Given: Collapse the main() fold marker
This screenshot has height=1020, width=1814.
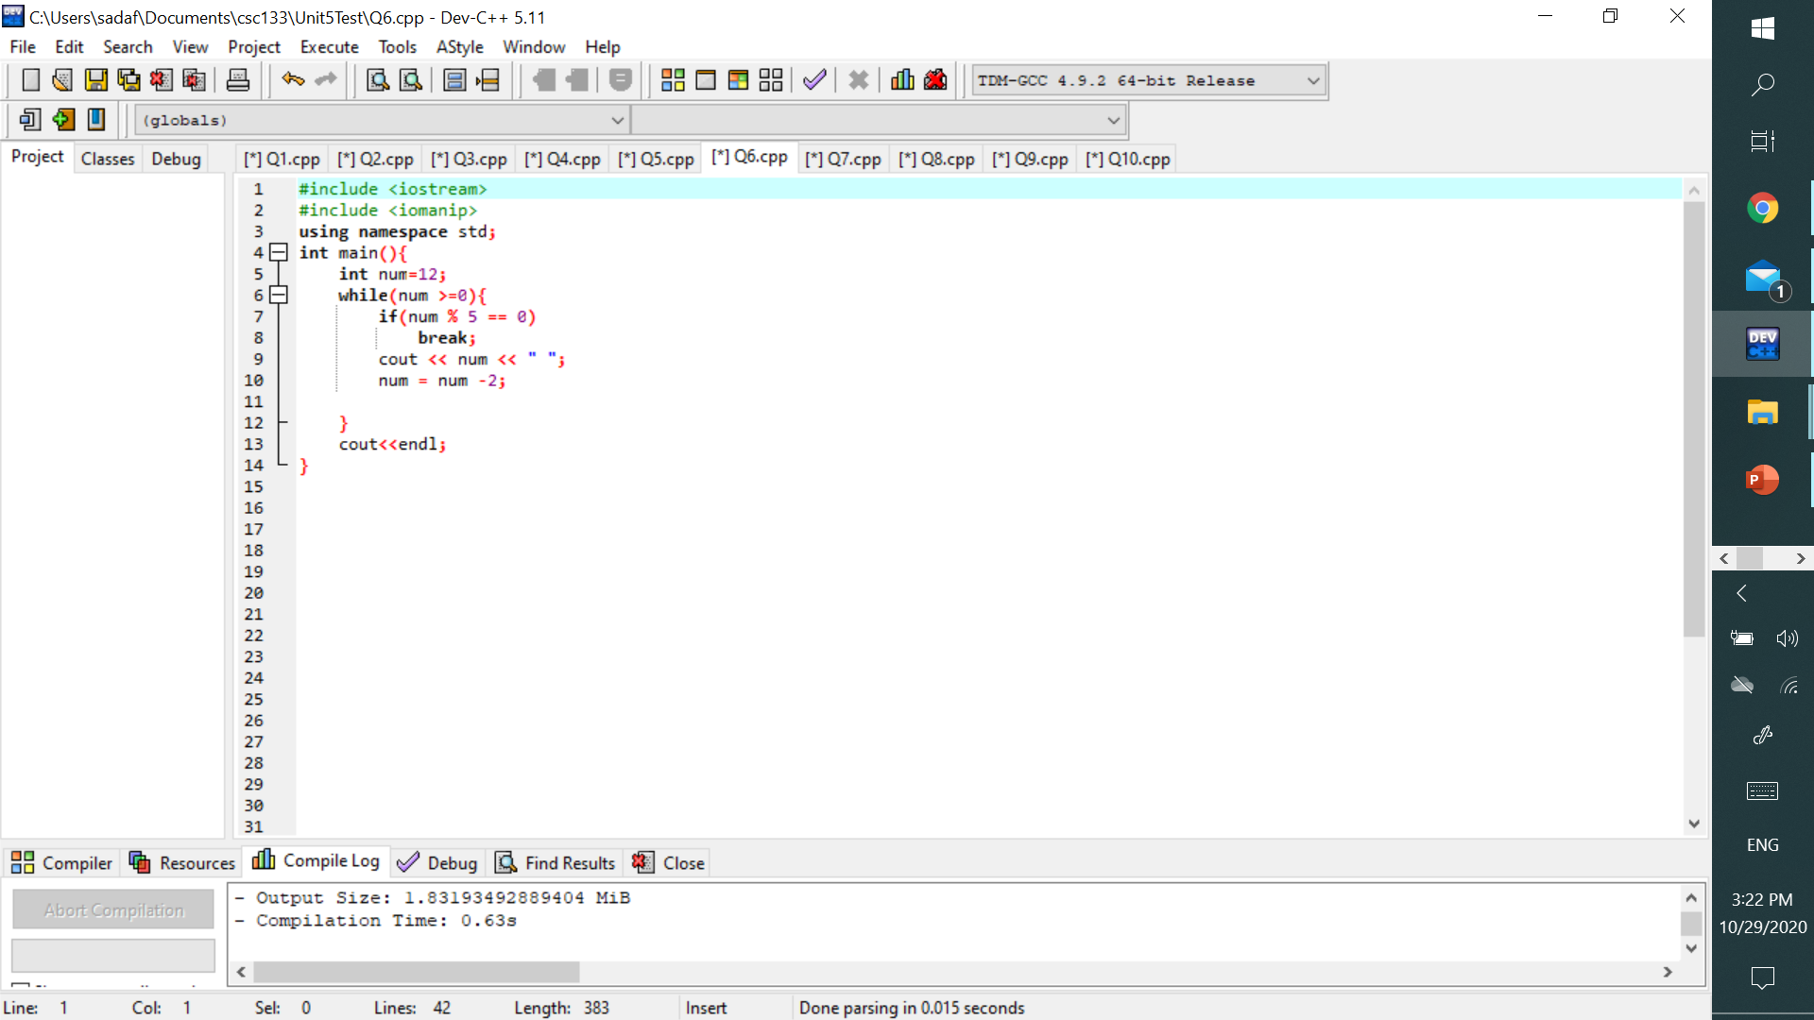Looking at the screenshot, I should (279, 252).
